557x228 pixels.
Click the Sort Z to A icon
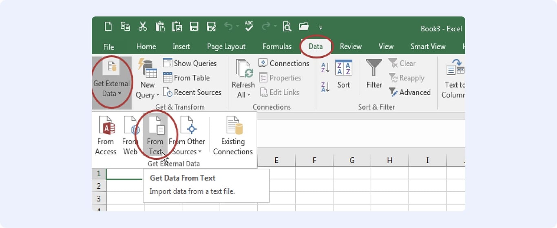point(325,87)
